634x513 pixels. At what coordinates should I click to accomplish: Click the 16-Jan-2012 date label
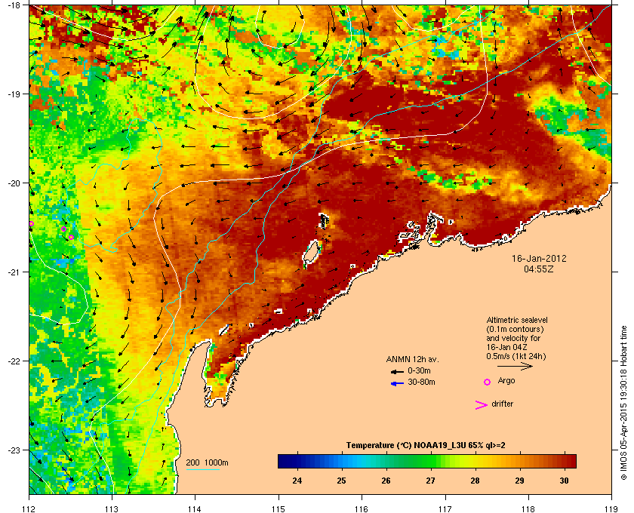[x=539, y=258]
